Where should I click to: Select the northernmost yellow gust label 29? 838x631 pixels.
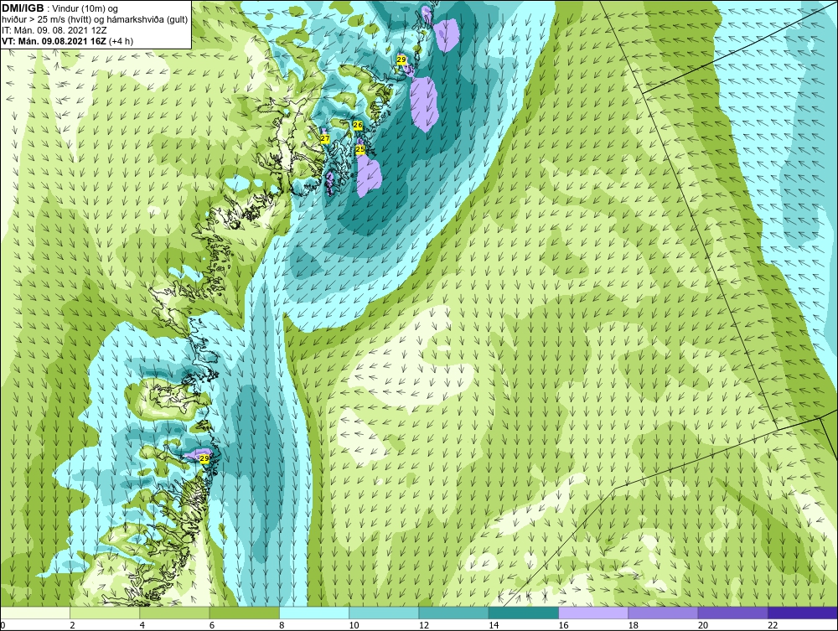(x=401, y=59)
